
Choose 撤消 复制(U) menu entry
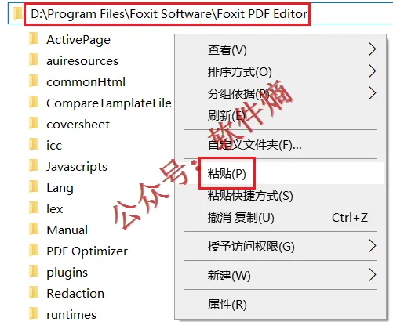click(x=280, y=217)
